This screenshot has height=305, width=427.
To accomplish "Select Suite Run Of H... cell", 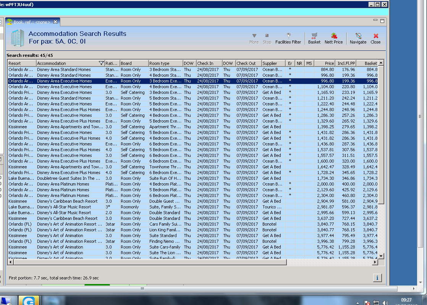I will [x=166, y=178].
